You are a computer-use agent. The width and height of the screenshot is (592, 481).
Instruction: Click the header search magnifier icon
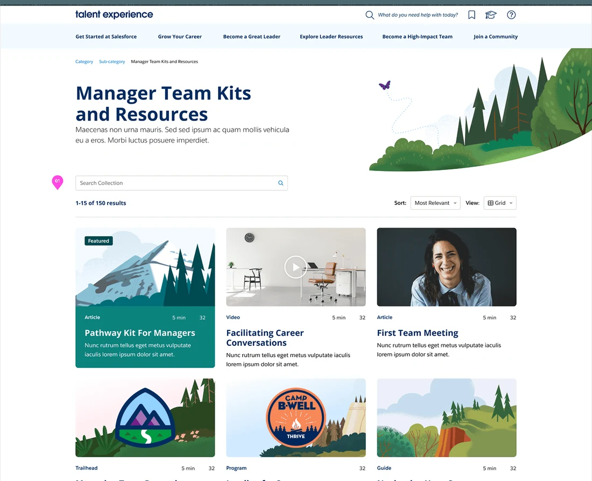pos(370,15)
